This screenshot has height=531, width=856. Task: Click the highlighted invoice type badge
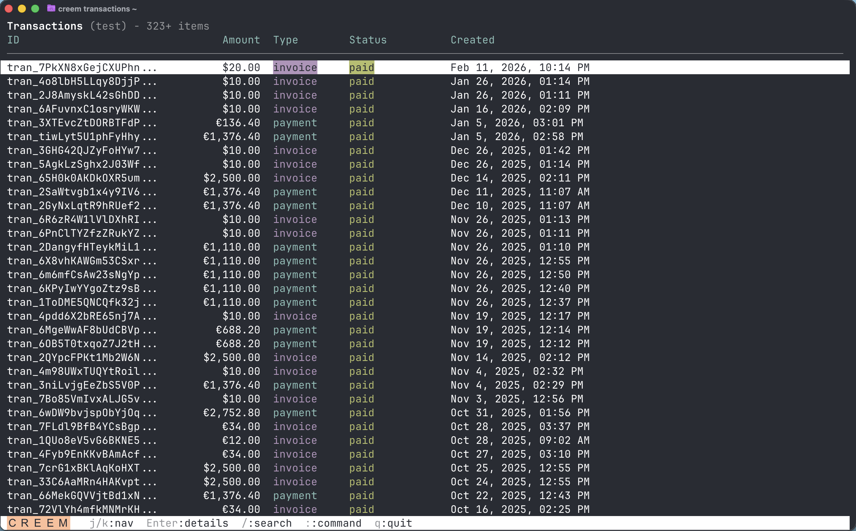[295, 67]
